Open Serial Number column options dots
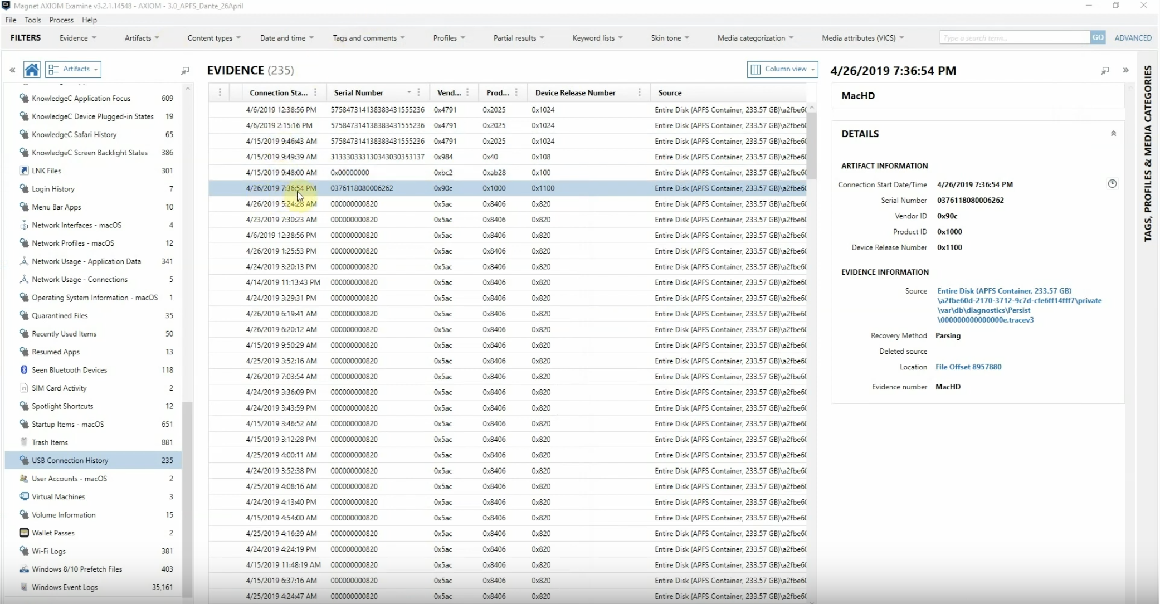 tap(419, 92)
